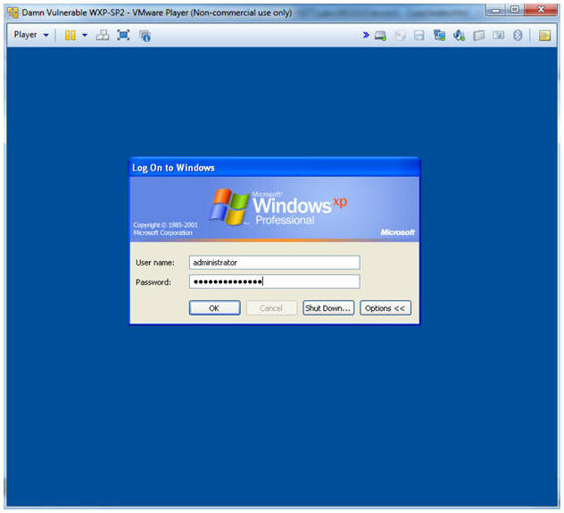Click the Bluetooth device icon
The height and width of the screenshot is (513, 564).
pos(518,36)
